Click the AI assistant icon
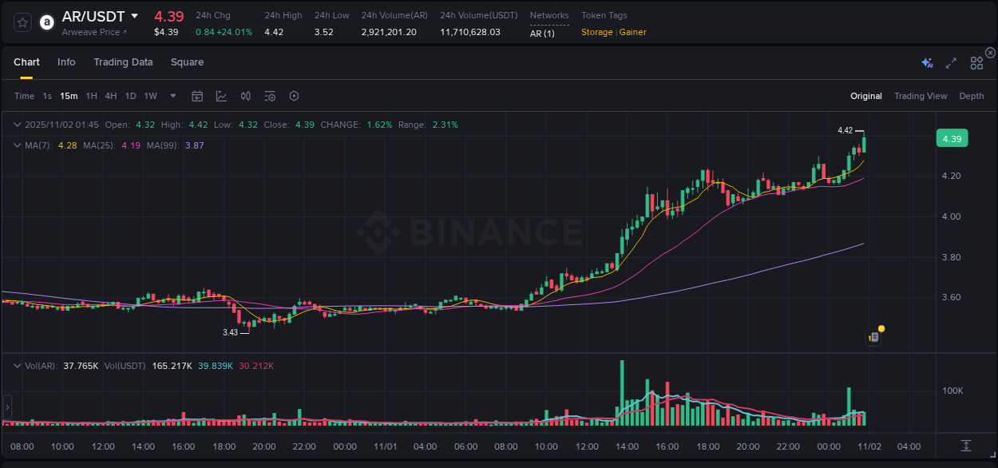The height and width of the screenshot is (468, 998). tap(926, 61)
